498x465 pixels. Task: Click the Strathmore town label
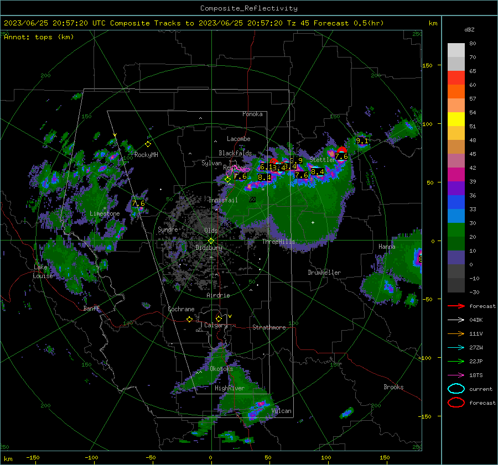pos(269,327)
